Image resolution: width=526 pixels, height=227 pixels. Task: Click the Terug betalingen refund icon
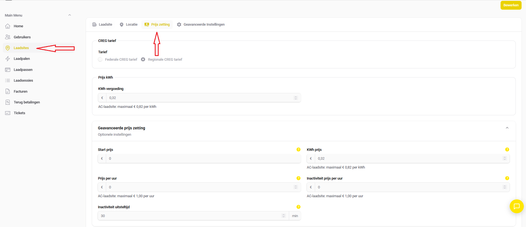click(x=8, y=102)
